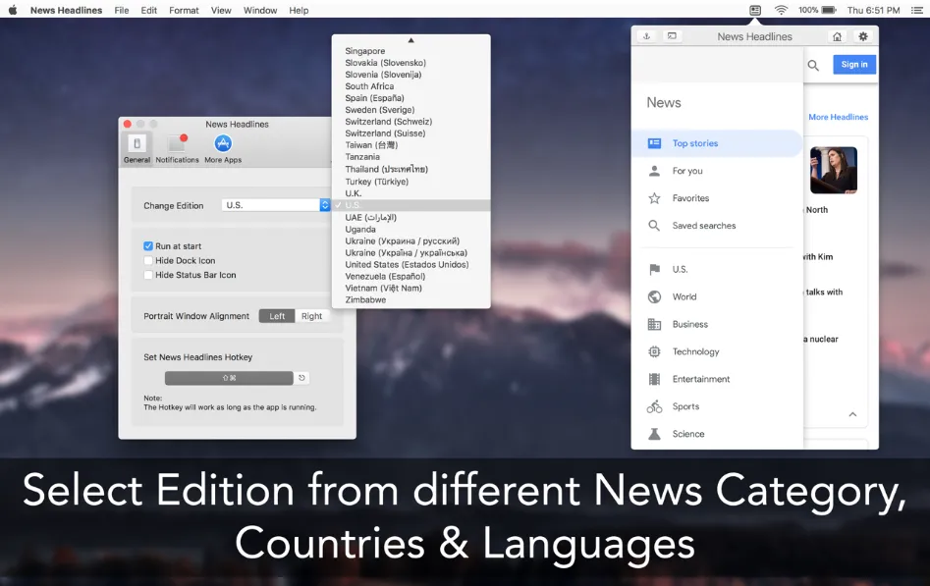Open the General preferences tab
Viewport: 930px width, 586px height.
(137, 148)
